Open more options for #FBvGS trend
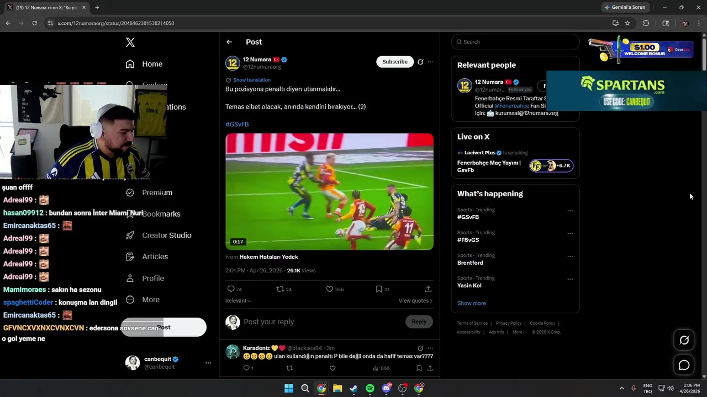This screenshot has width=707, height=397. (x=570, y=233)
